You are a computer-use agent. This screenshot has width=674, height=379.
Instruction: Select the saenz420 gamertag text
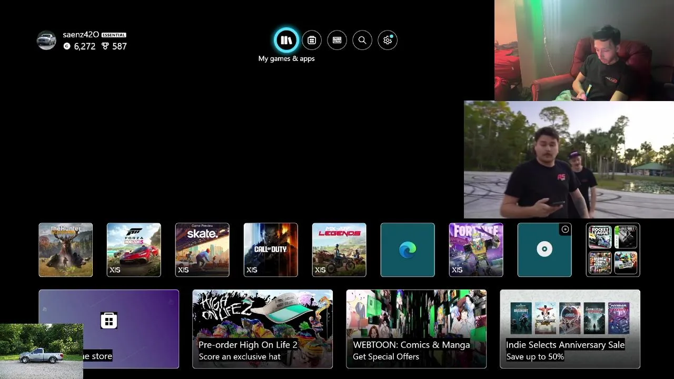[x=81, y=35]
